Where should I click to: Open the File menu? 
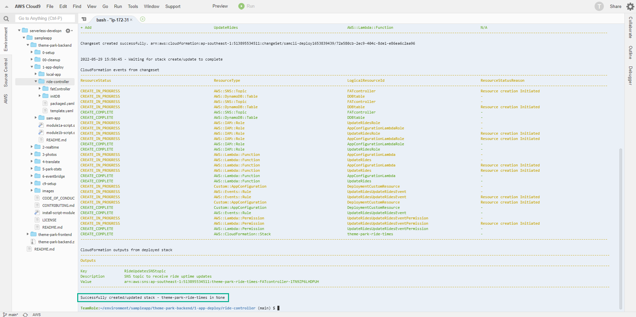pyautogui.click(x=50, y=6)
